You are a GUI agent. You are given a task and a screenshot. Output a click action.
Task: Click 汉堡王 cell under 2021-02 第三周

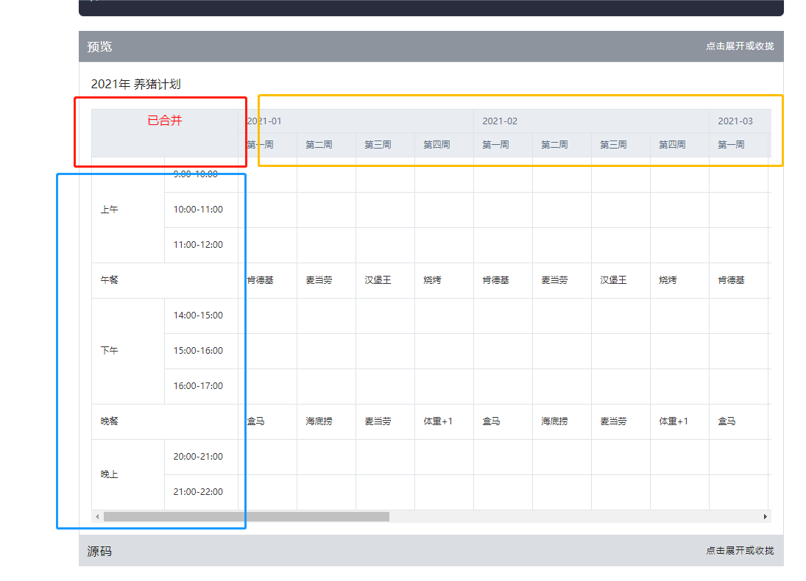pyautogui.click(x=621, y=280)
